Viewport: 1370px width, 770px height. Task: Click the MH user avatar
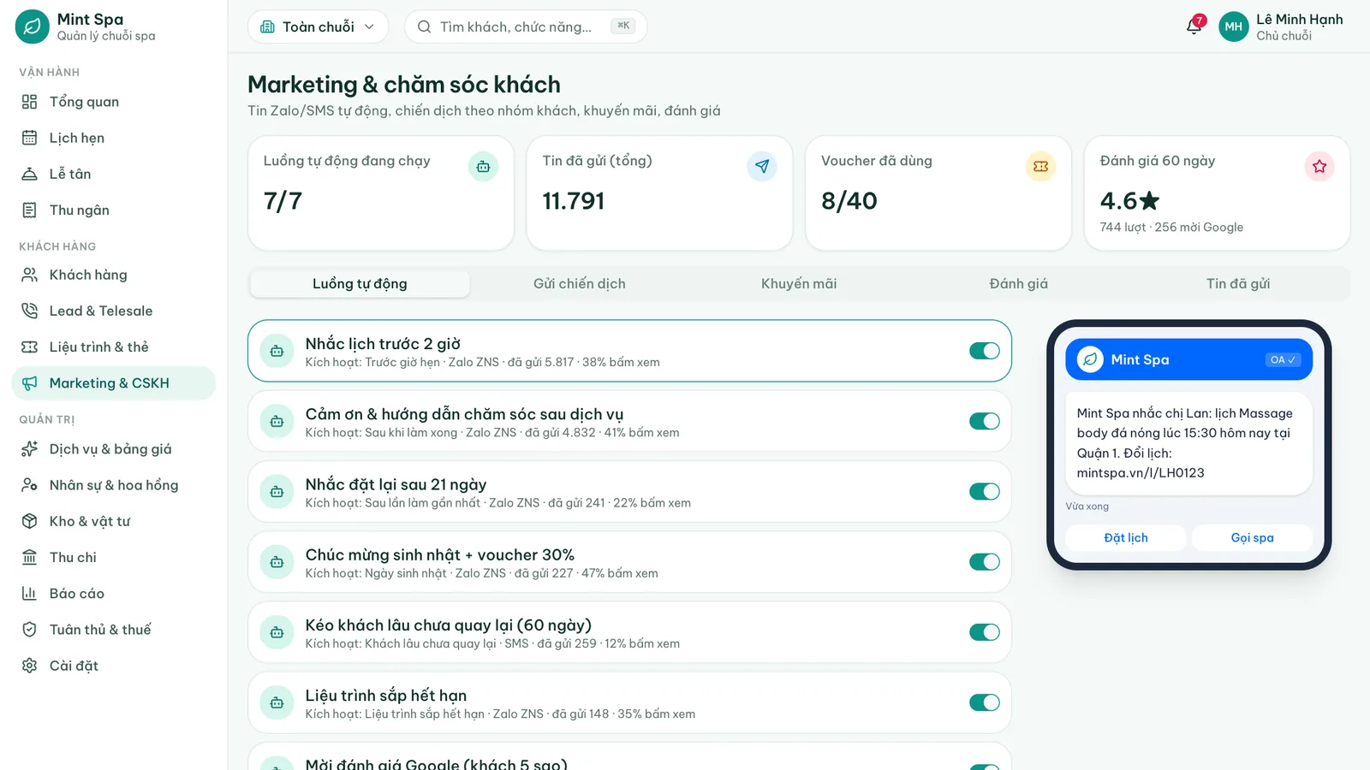tap(1233, 27)
